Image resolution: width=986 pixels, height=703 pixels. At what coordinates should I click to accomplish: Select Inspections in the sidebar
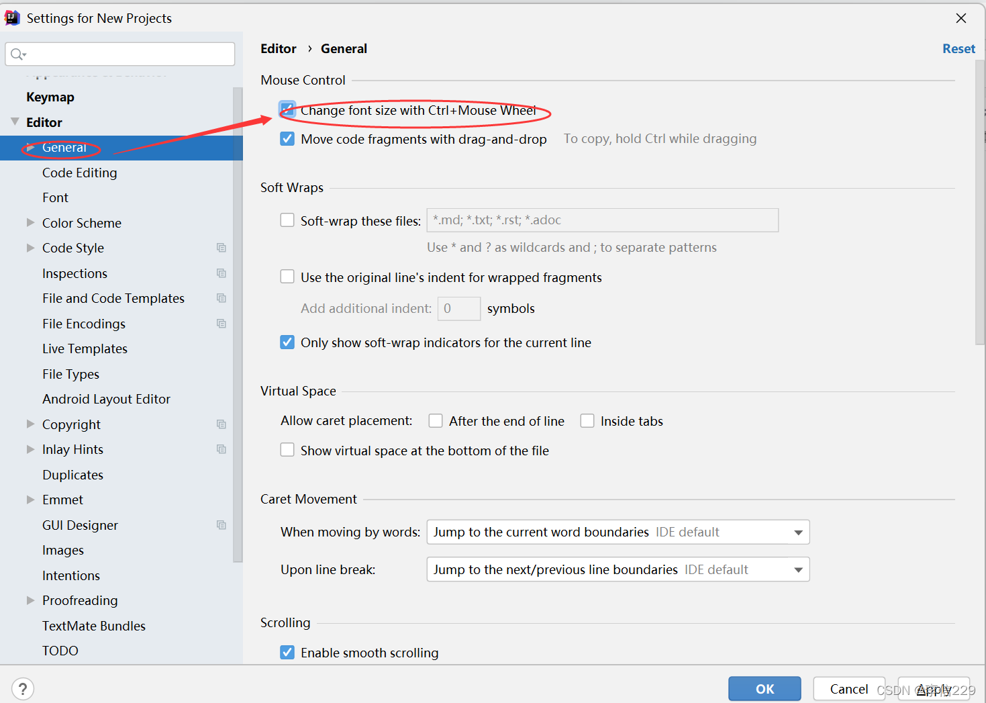point(75,273)
